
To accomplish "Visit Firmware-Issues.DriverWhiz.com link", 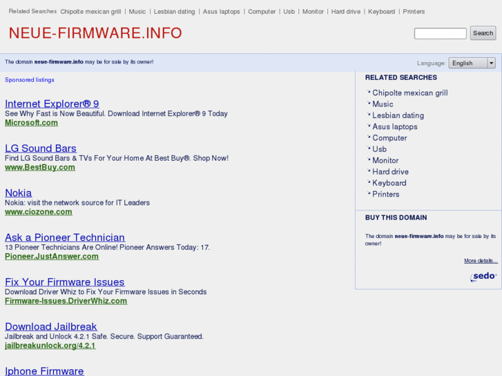I will tap(66, 301).
